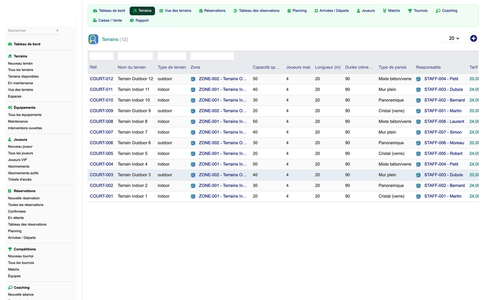Open the Caisse / Vente tab
The height and width of the screenshot is (300, 484).
(x=107, y=21)
